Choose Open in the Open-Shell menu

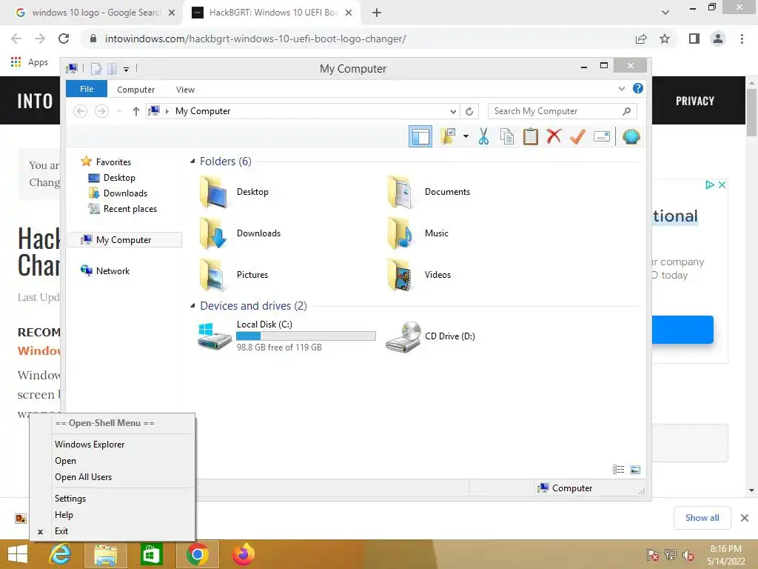click(x=66, y=461)
